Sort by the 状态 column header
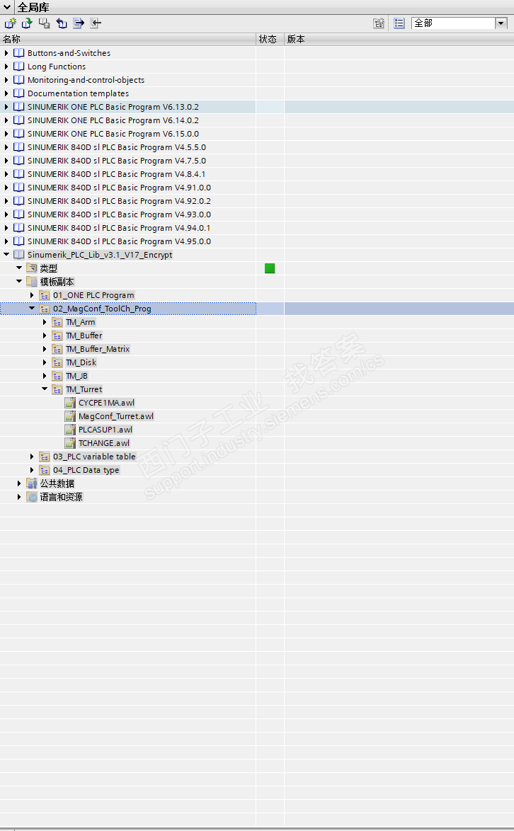 [x=270, y=39]
